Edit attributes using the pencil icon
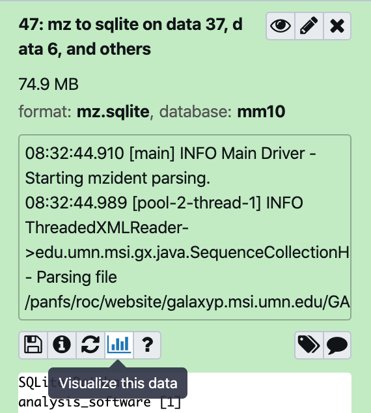The height and width of the screenshot is (413, 371). [x=309, y=26]
